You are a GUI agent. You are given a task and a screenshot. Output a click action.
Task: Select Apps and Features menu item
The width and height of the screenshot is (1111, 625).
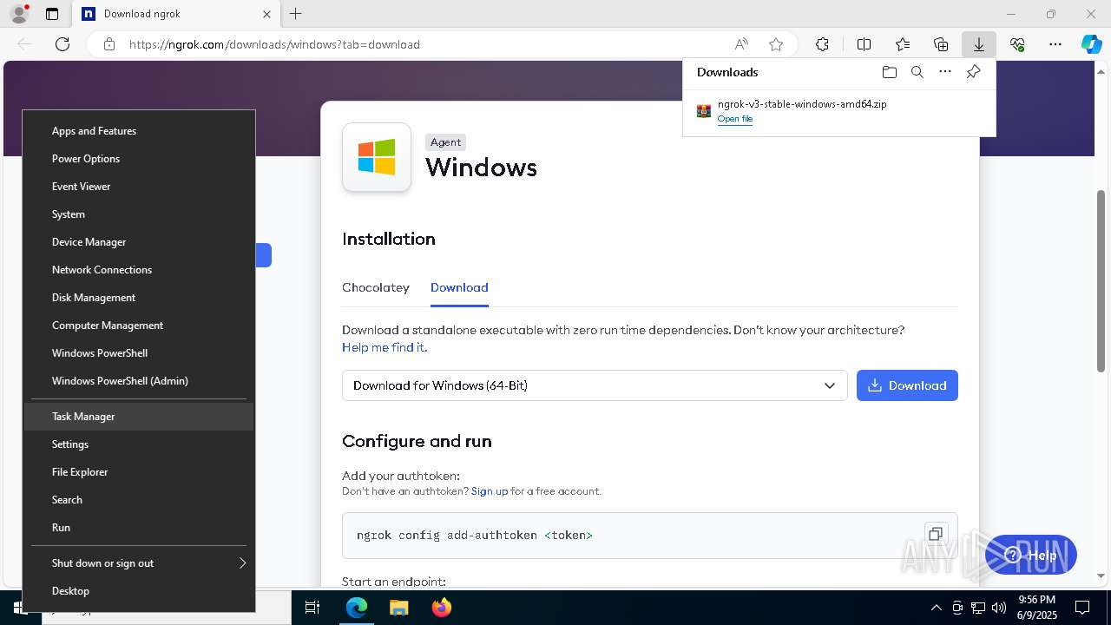tap(139, 131)
